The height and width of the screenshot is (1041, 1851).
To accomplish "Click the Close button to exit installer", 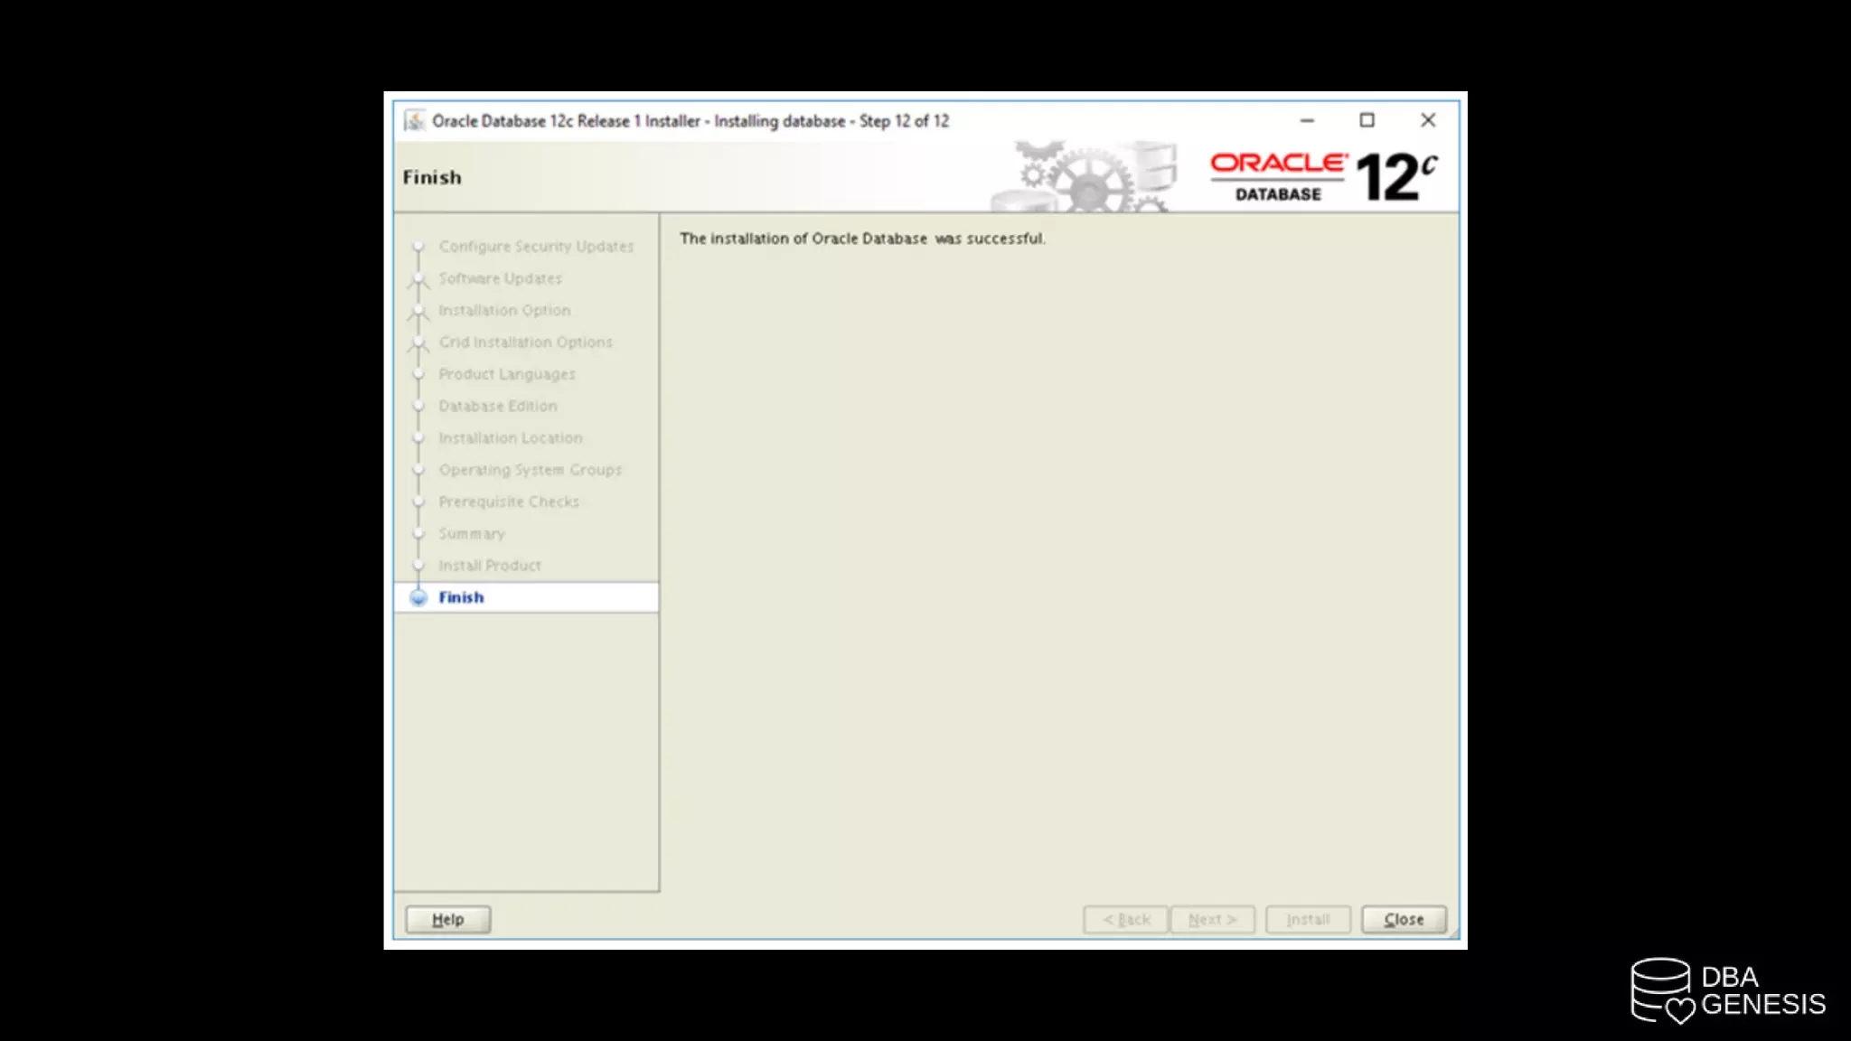I will pos(1403,919).
